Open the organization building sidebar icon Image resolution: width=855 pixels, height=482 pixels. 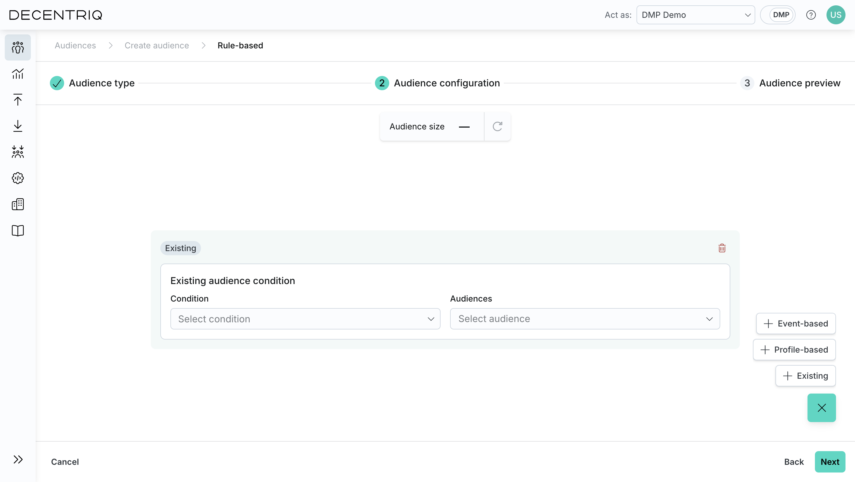coord(18,204)
